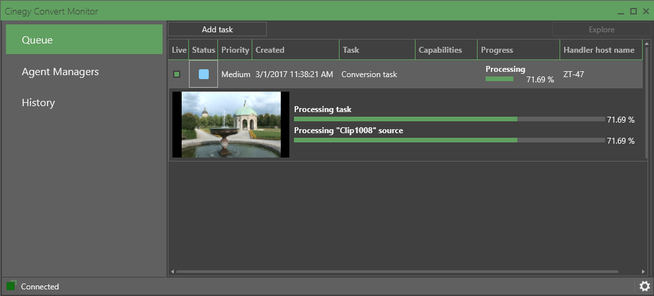Click the Explore button

(x=601, y=29)
